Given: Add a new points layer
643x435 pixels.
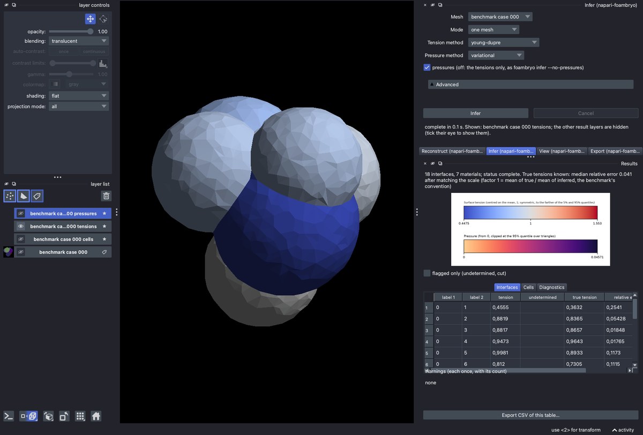Looking at the screenshot, I should point(10,196).
